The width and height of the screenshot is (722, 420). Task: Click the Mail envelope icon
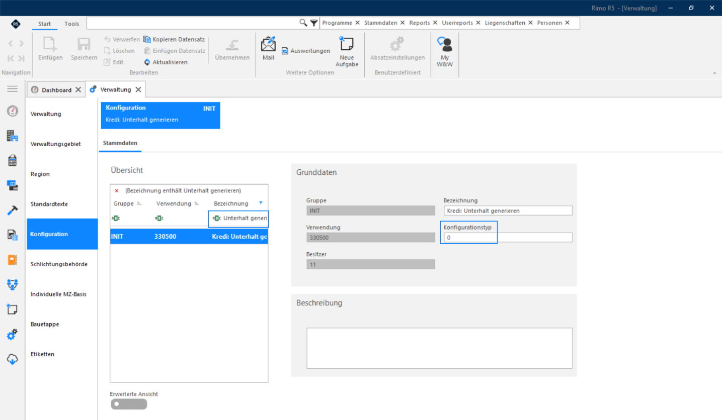point(268,44)
